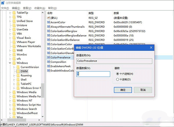Click the Composition value icon
This screenshot has height=127, width=174.
pos(48,62)
